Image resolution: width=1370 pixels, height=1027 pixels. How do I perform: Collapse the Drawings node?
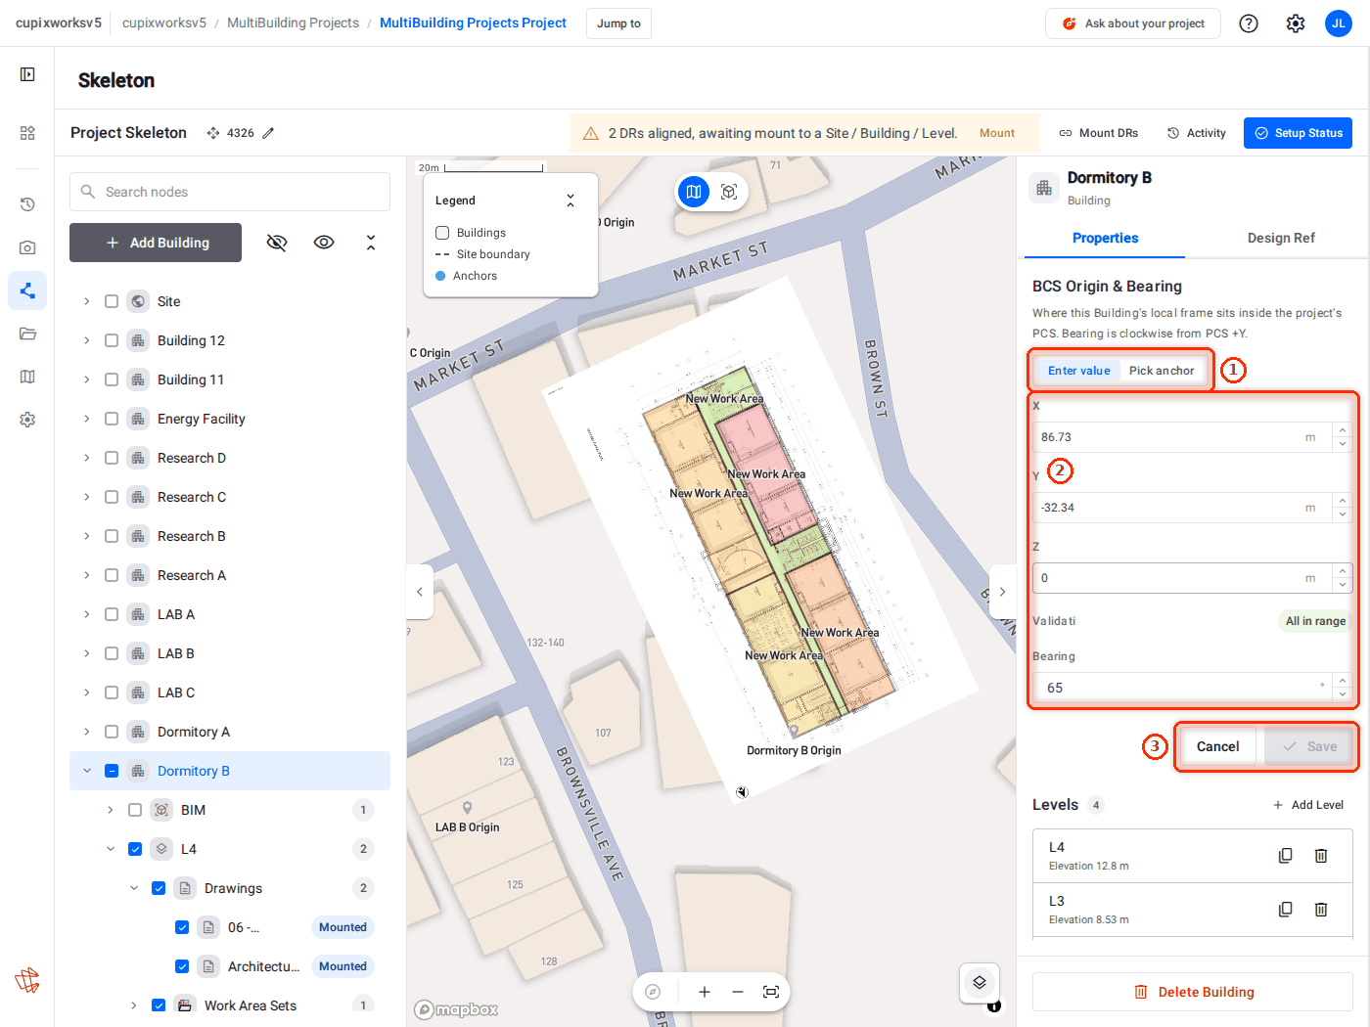click(134, 888)
